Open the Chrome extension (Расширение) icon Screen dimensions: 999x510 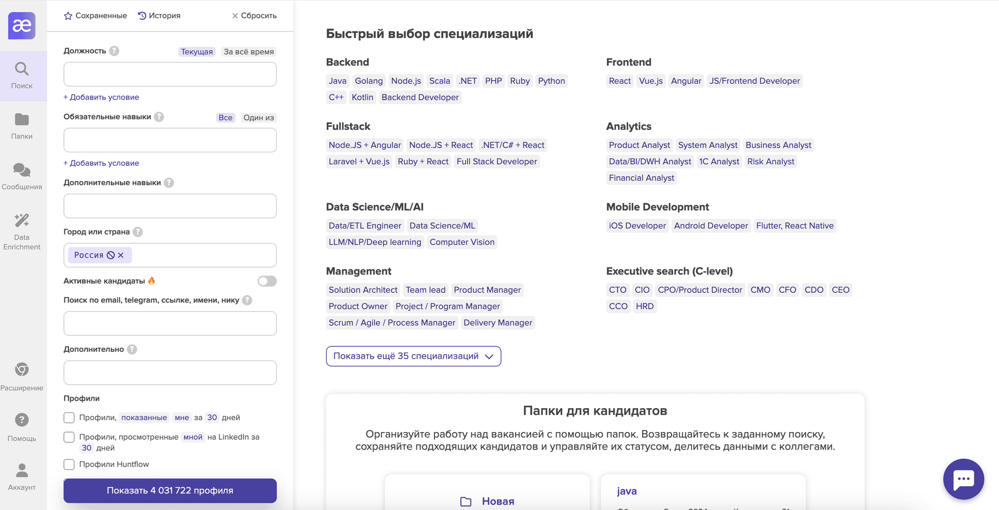pyautogui.click(x=22, y=376)
